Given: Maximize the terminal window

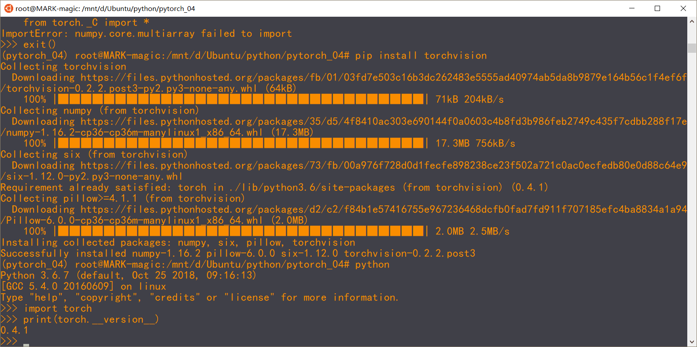Looking at the screenshot, I should (x=657, y=8).
